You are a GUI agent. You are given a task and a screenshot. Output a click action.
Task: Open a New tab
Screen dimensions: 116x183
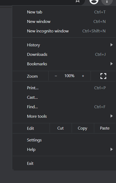coord(64,12)
